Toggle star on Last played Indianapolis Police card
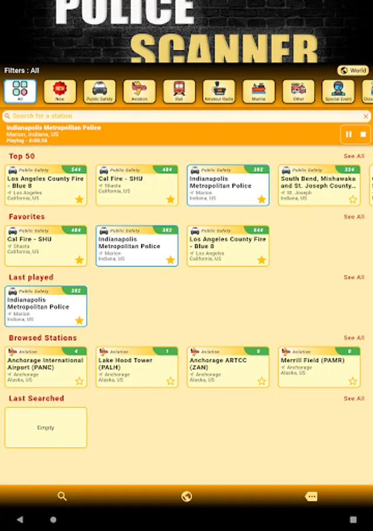The image size is (373, 531). [x=80, y=321]
